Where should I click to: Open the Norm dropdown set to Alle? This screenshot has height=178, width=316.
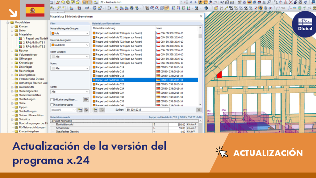(70, 68)
